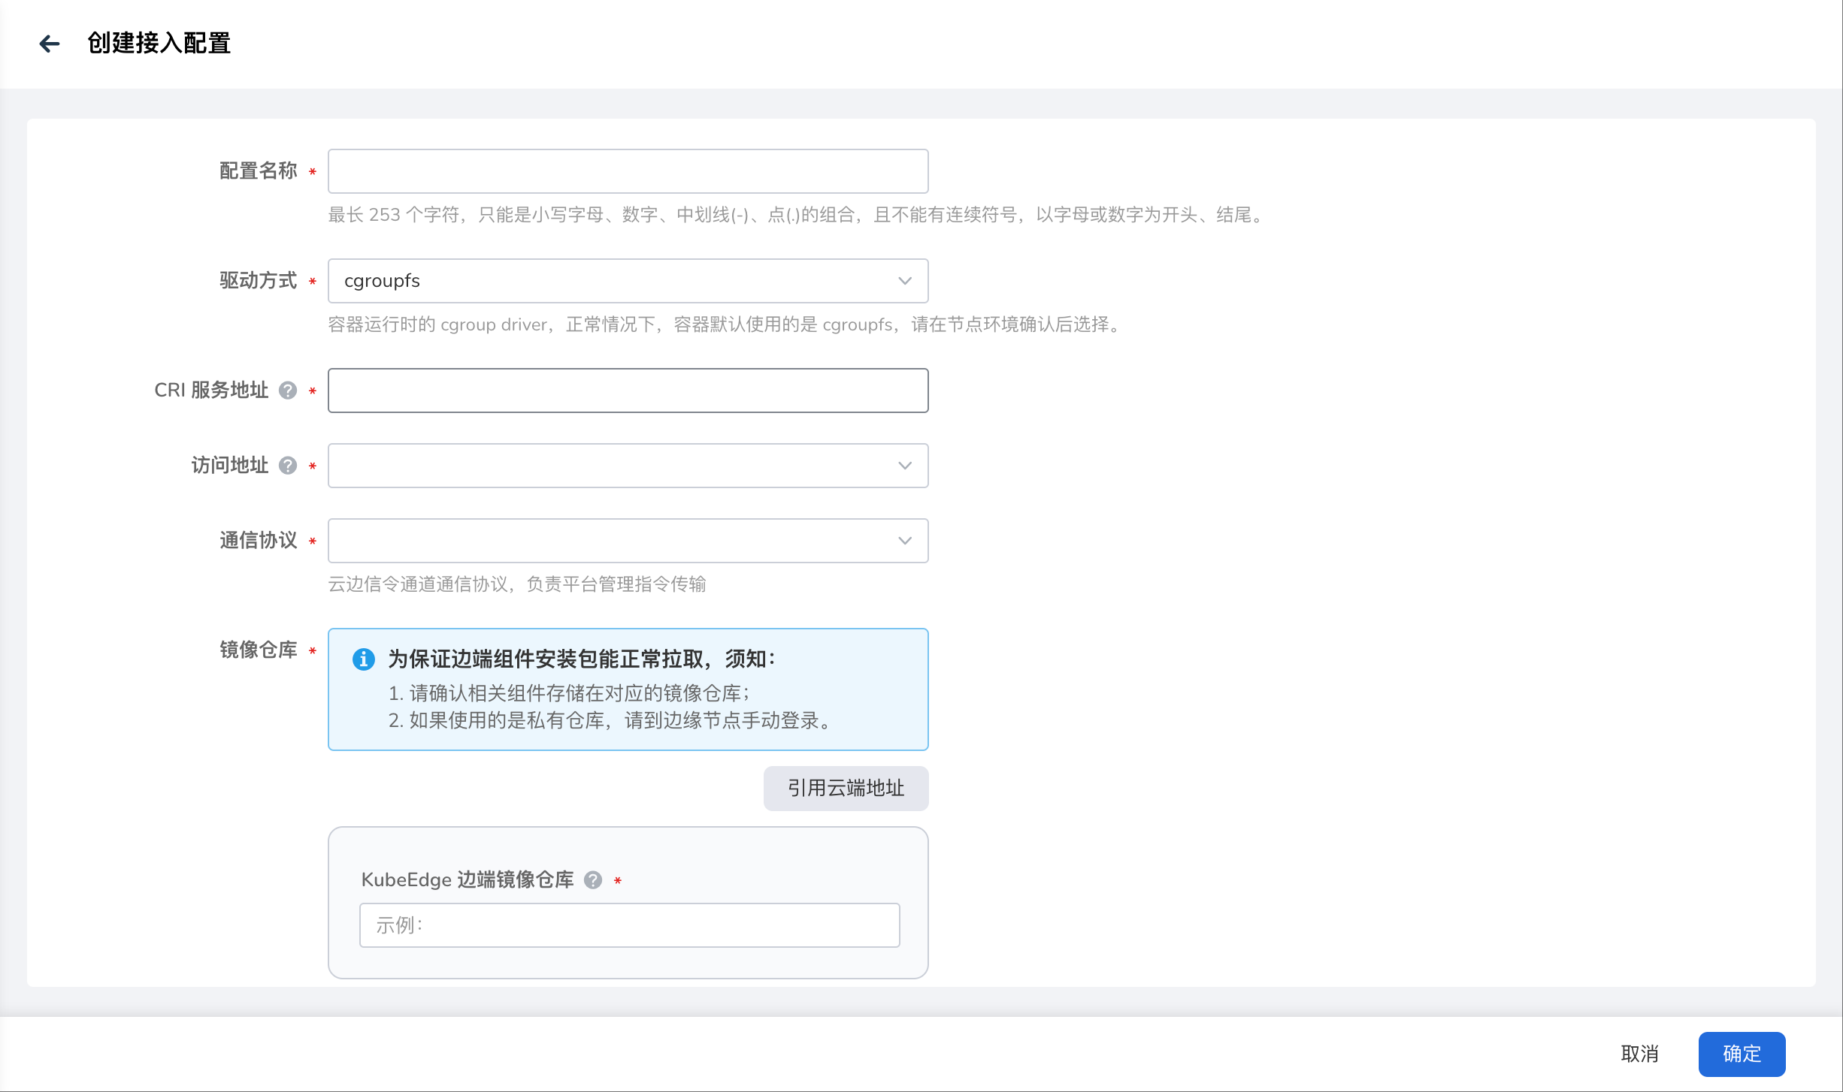
Task: Click the selected cgroupfs value
Action: (382, 281)
